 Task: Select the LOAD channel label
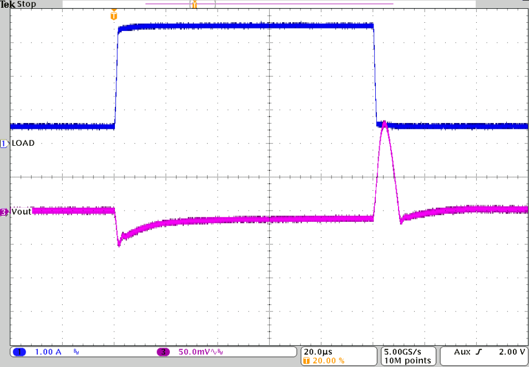[x=24, y=143]
